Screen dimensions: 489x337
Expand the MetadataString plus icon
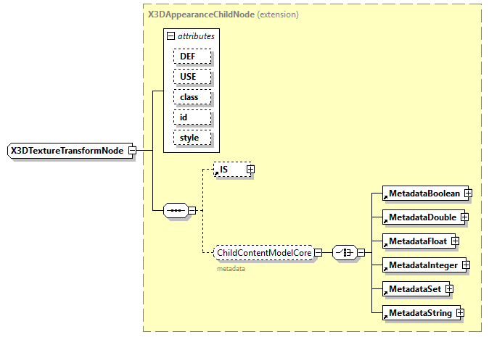[x=459, y=313]
